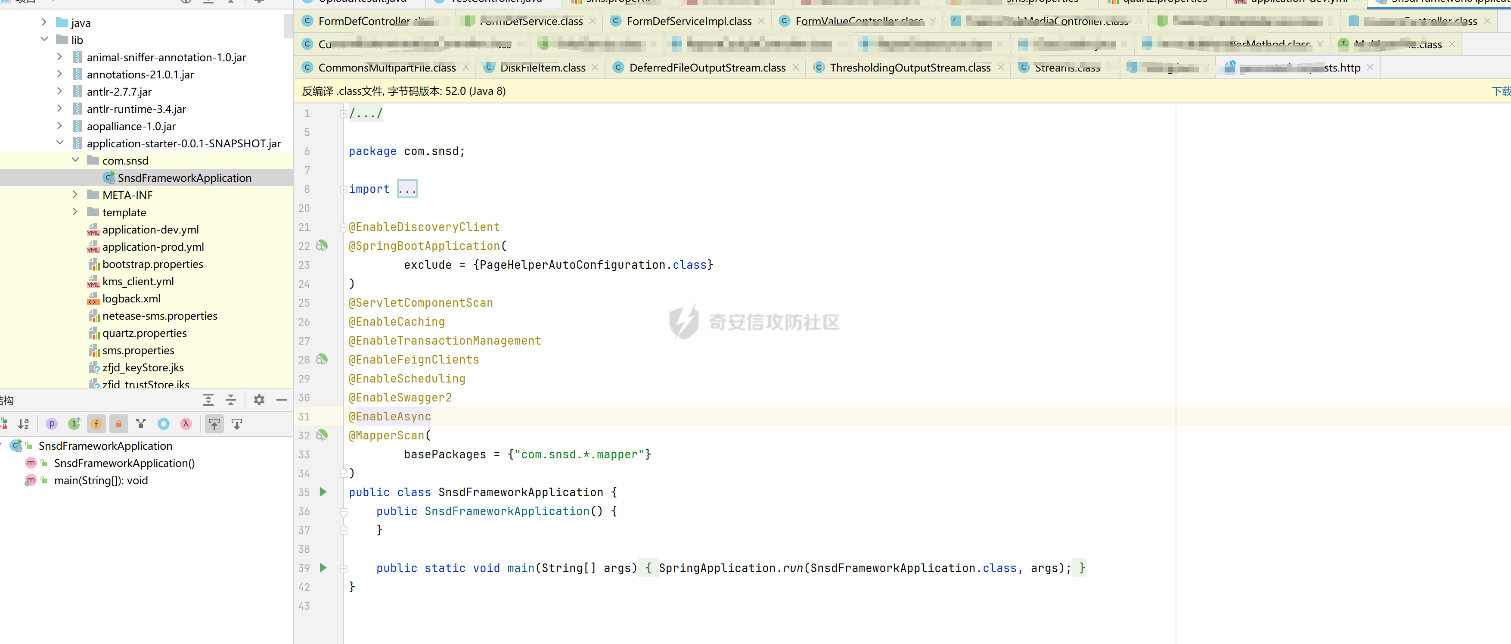Viewport: 1511px width, 644px height.
Task: Click expand all icon in structure panel
Action: pyautogui.click(x=208, y=400)
